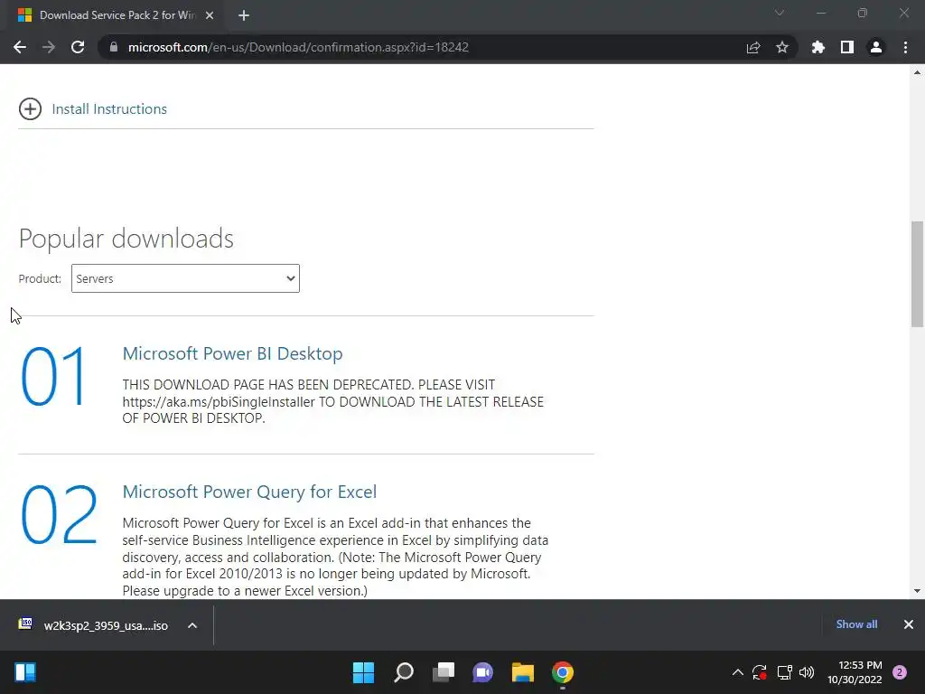925x694 pixels.
Task: Open Chrome three-dot menu
Action: pos(905,47)
